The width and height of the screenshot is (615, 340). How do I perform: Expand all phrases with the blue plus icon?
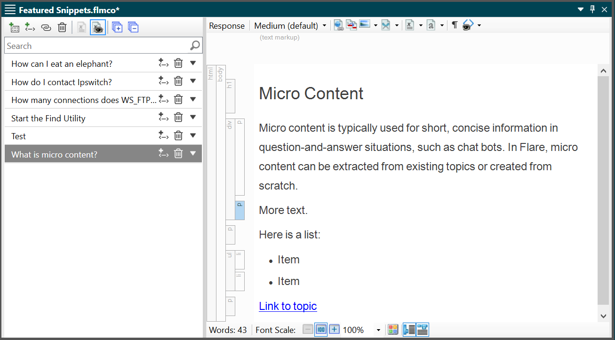point(117,27)
